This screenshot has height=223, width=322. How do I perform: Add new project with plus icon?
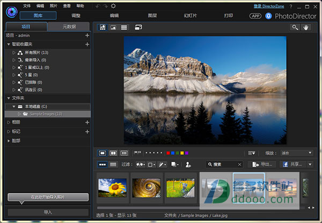click(x=87, y=35)
